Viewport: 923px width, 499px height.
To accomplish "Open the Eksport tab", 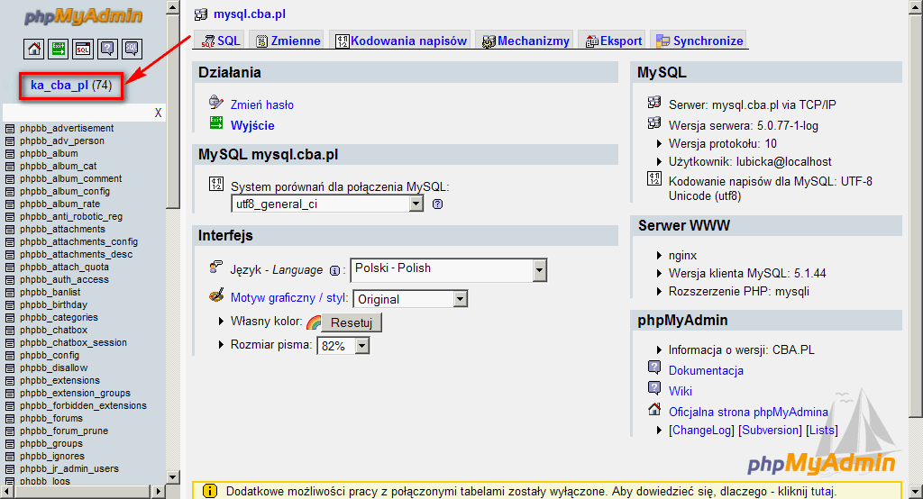I will [613, 41].
